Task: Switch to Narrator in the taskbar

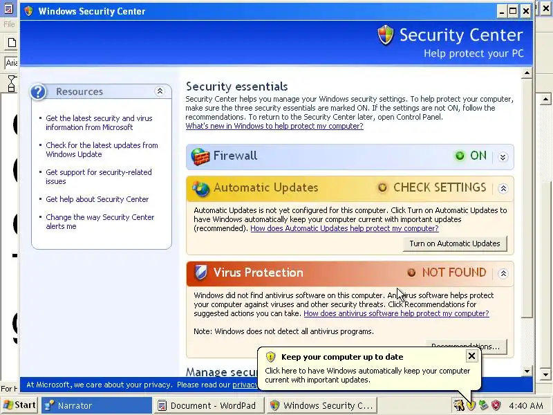Action: (x=97, y=405)
